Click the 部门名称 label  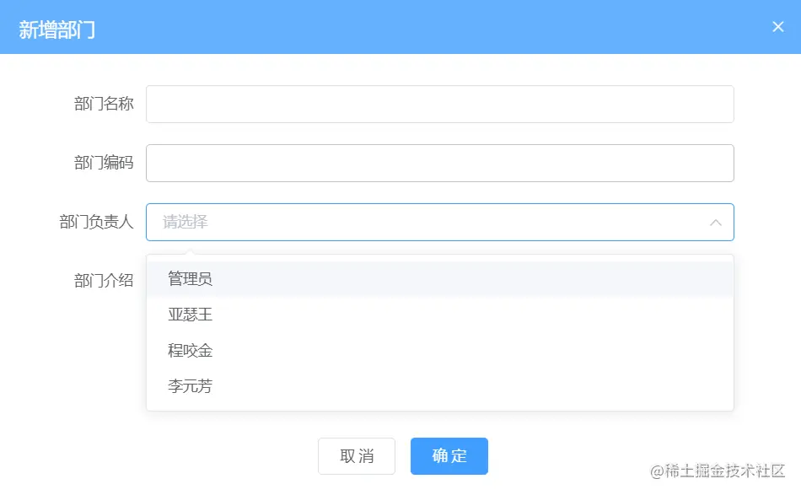(x=104, y=104)
